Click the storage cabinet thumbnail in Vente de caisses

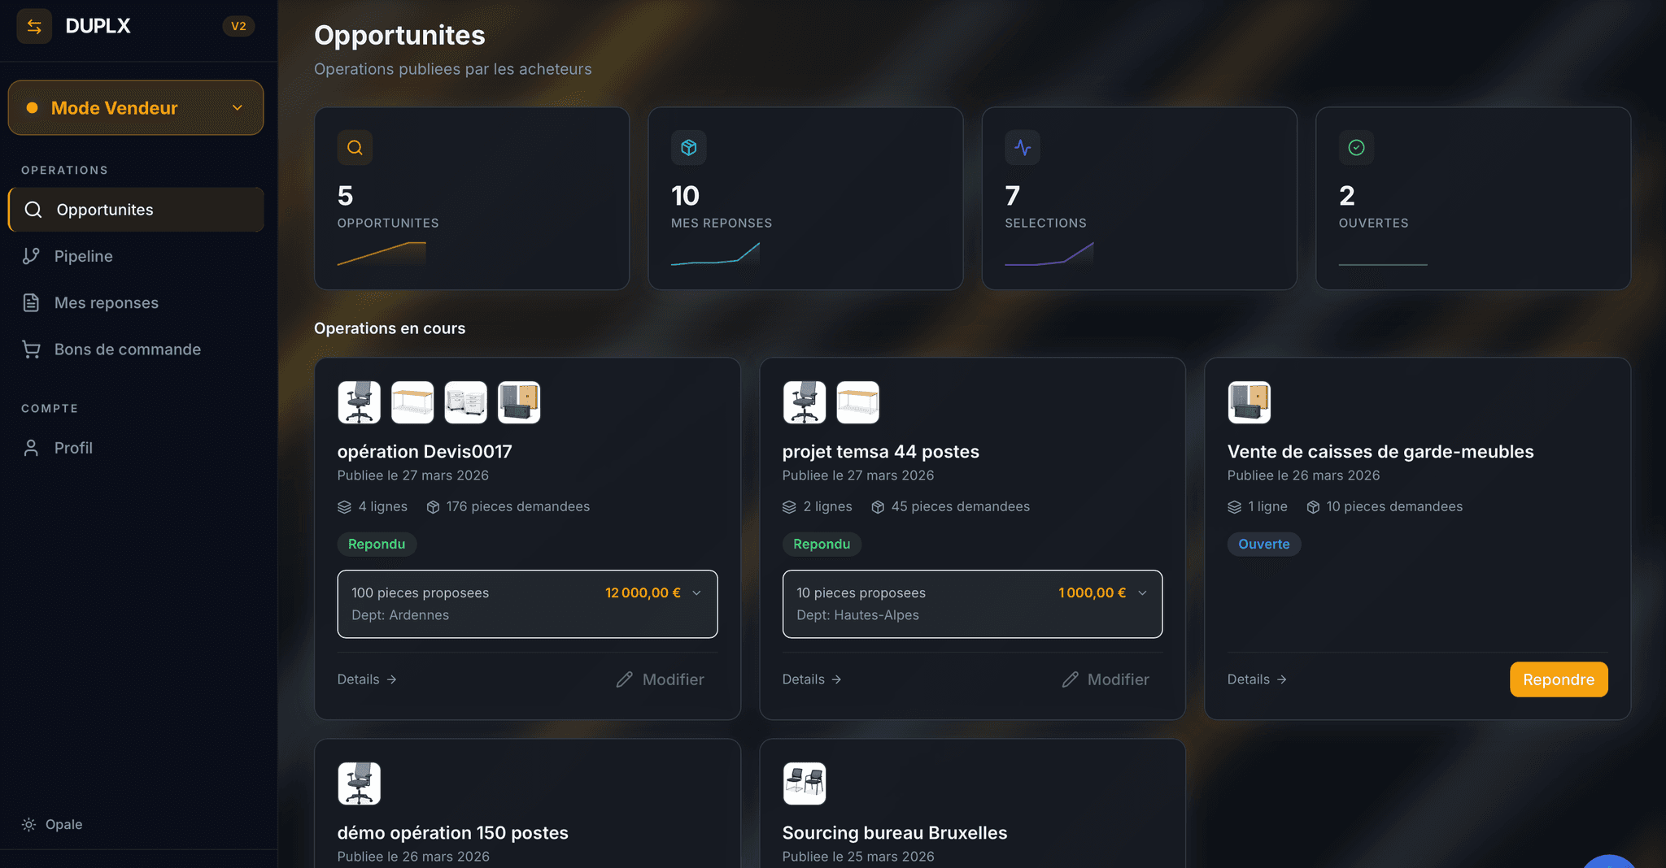tap(1249, 402)
